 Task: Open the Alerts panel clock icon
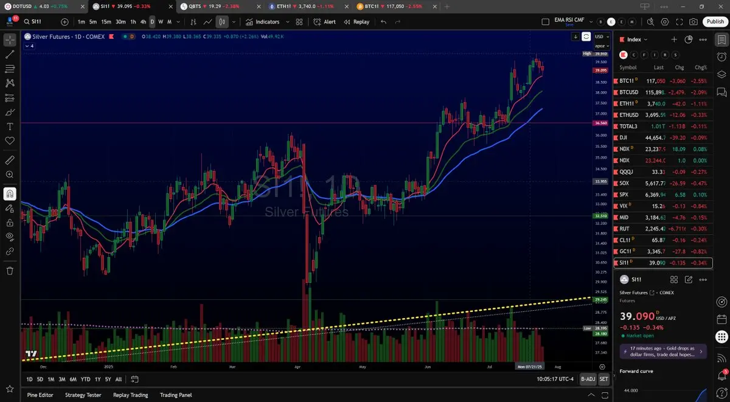coord(721,57)
